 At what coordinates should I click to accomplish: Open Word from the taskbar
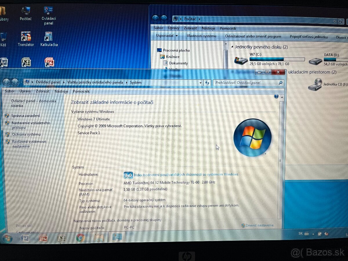(26, 238)
